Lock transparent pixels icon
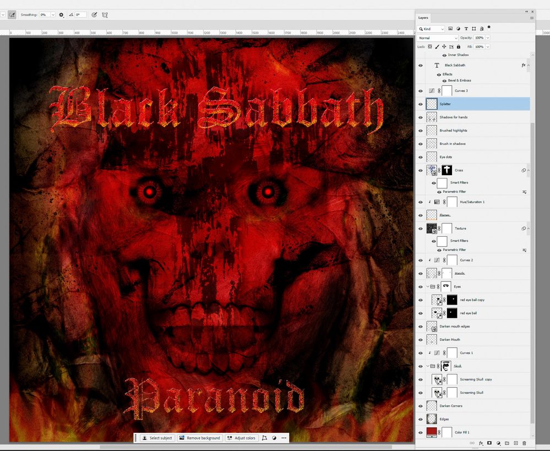This screenshot has width=550, height=451. (429, 47)
